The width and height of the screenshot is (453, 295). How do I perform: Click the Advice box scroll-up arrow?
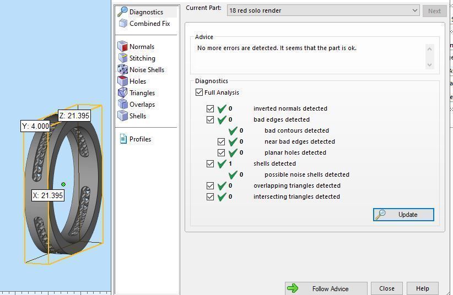coord(429,49)
